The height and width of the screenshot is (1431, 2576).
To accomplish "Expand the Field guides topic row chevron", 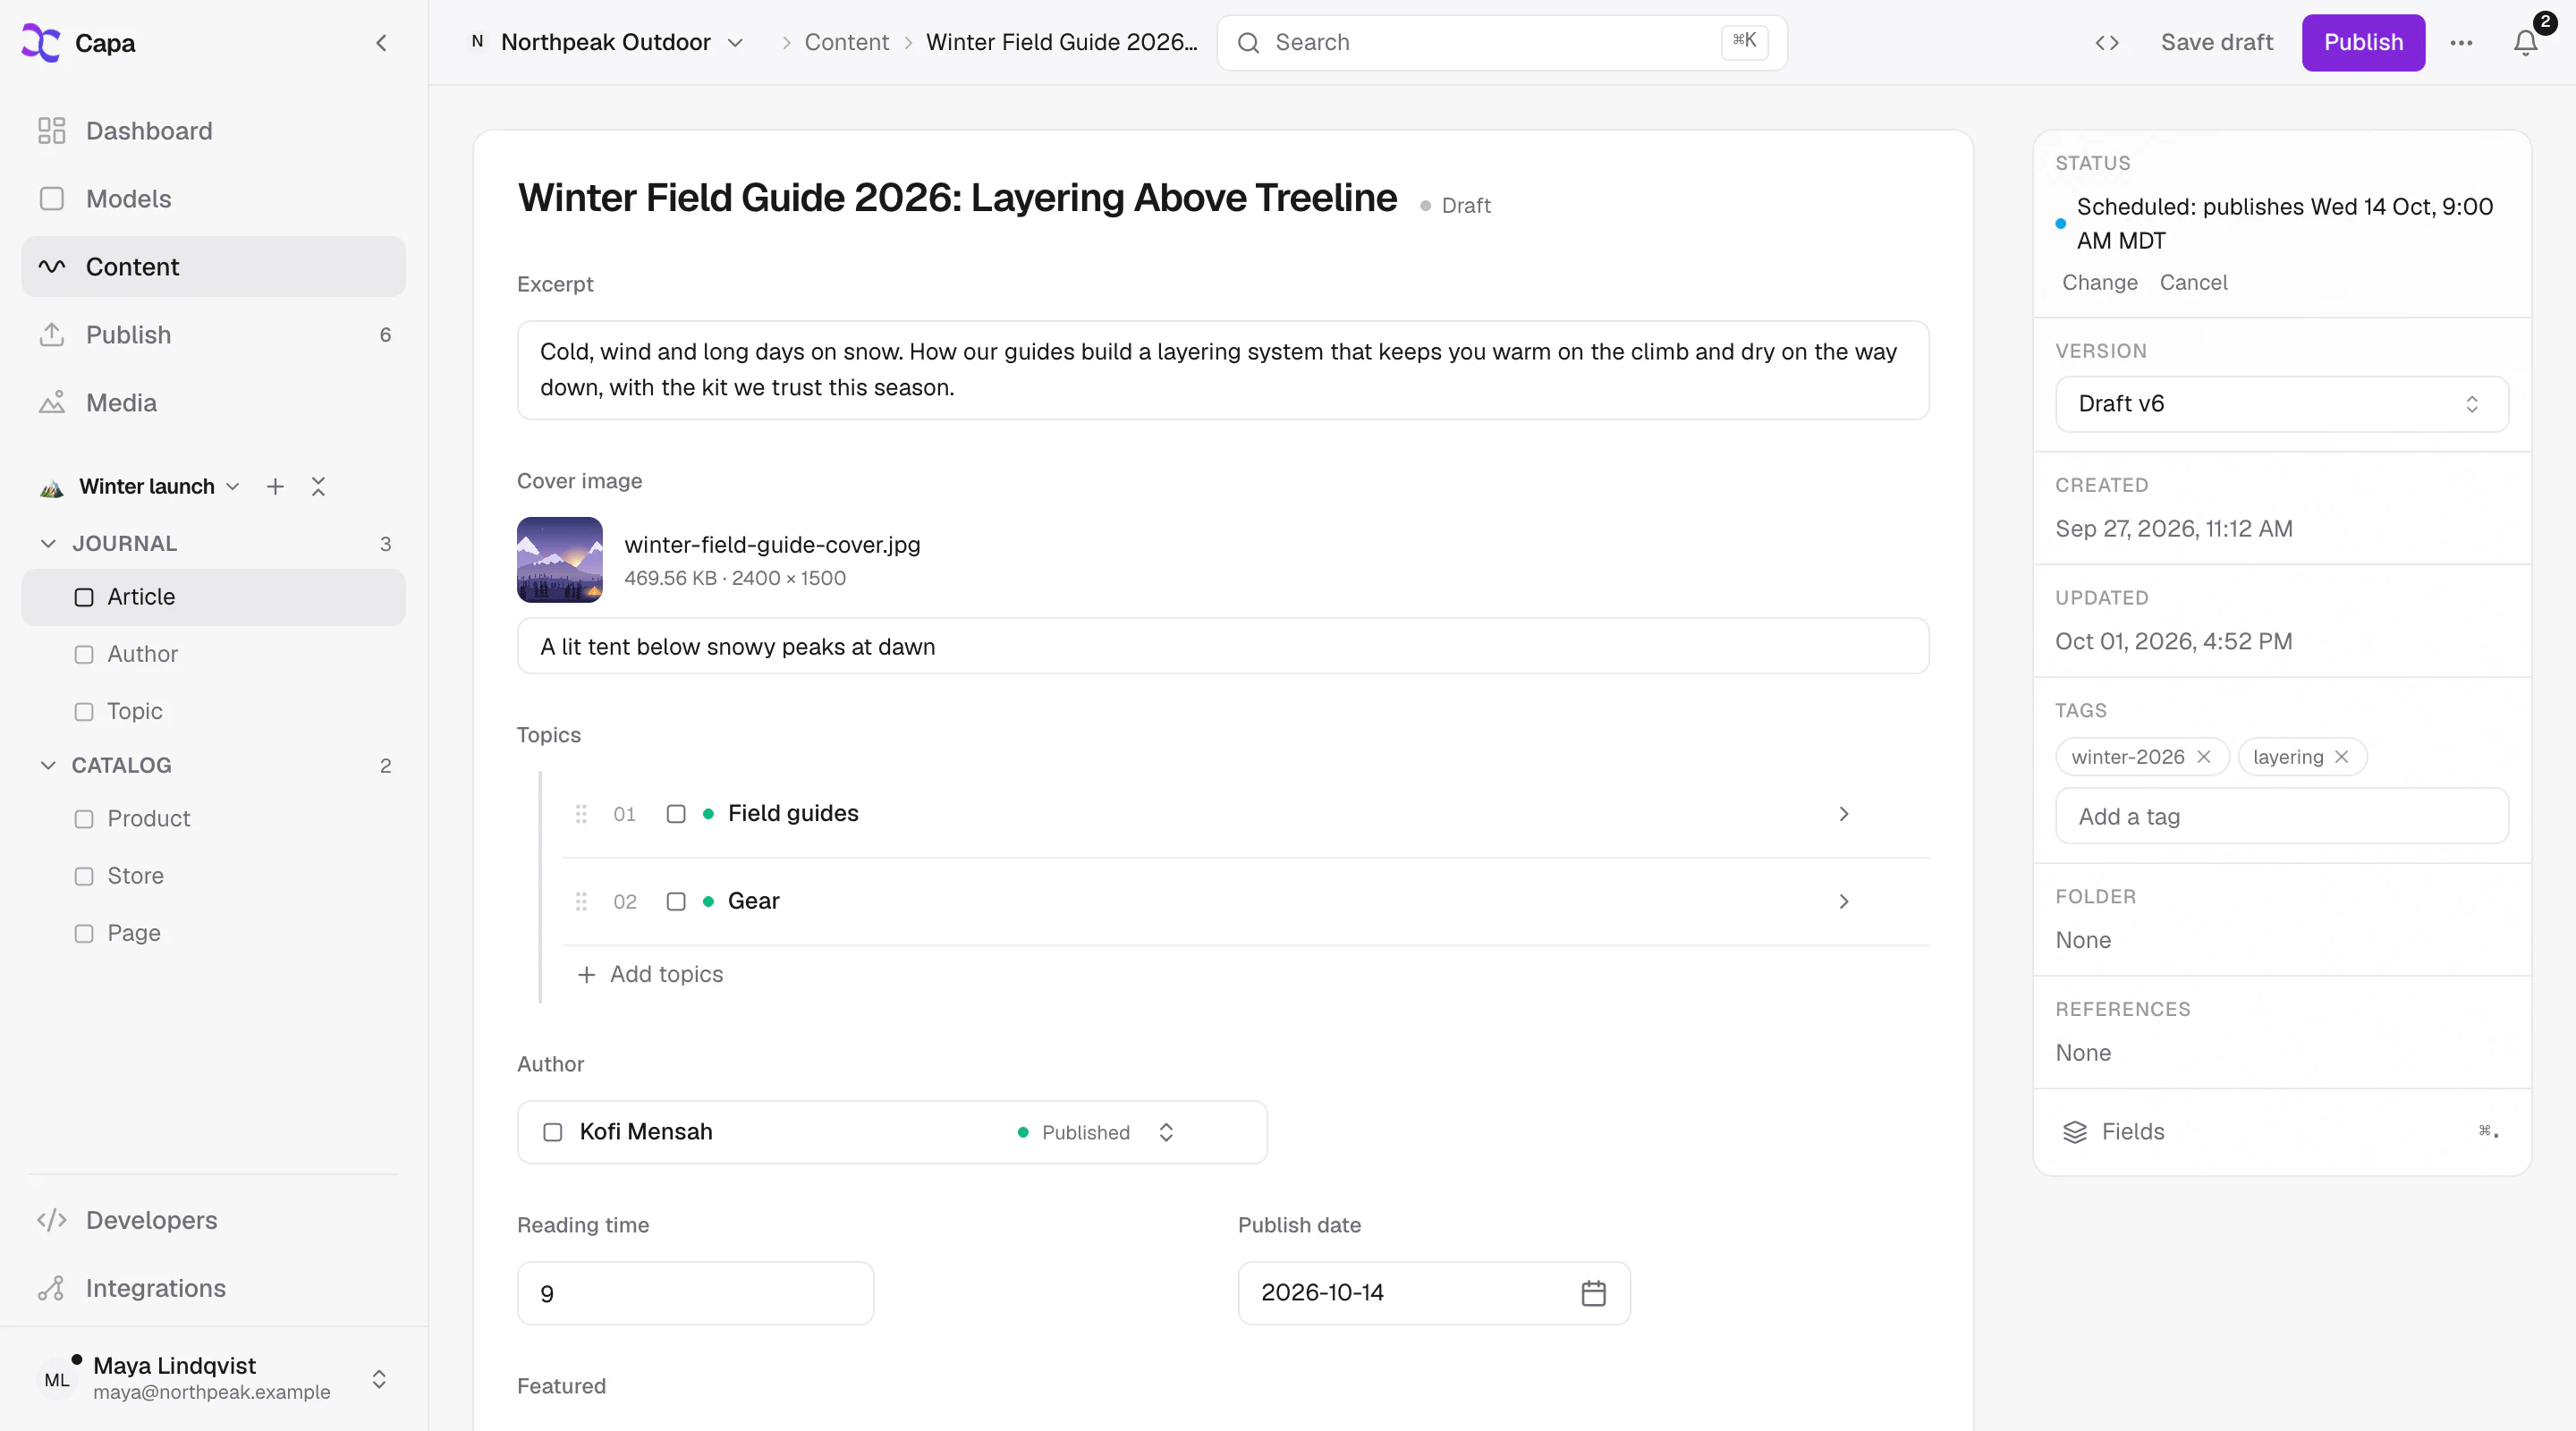I will click(x=1843, y=814).
